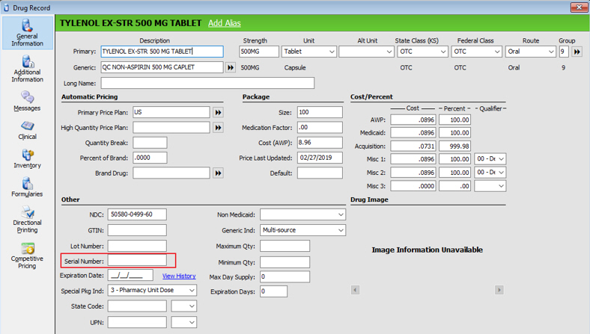Open the Additional Information section

tap(27, 69)
